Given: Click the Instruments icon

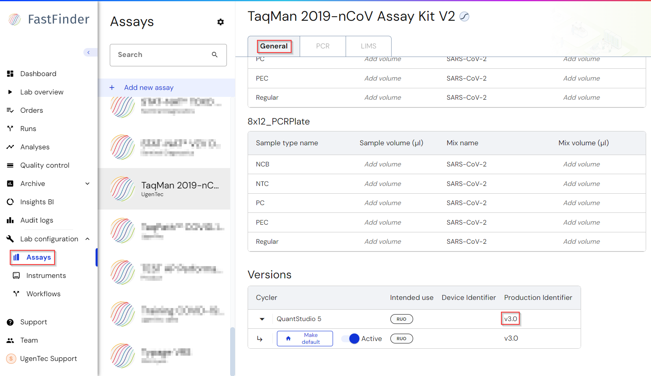Looking at the screenshot, I should (x=16, y=275).
